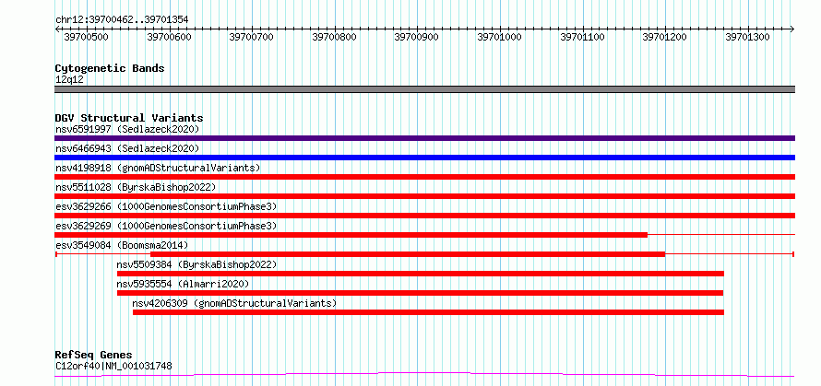This screenshot has width=821, height=386.
Task: Click ruler position 39700700
Action: pos(252,37)
